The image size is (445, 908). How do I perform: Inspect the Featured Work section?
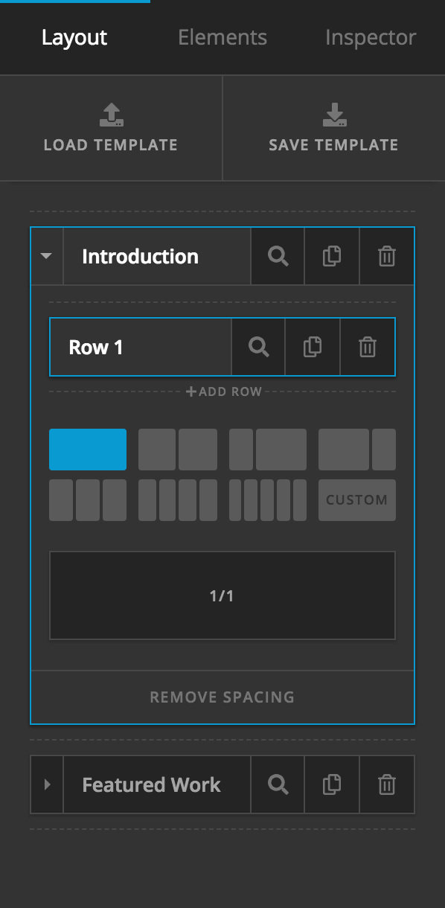pyautogui.click(x=278, y=784)
